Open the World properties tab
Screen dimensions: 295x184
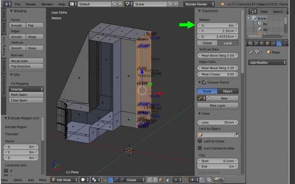(262, 43)
